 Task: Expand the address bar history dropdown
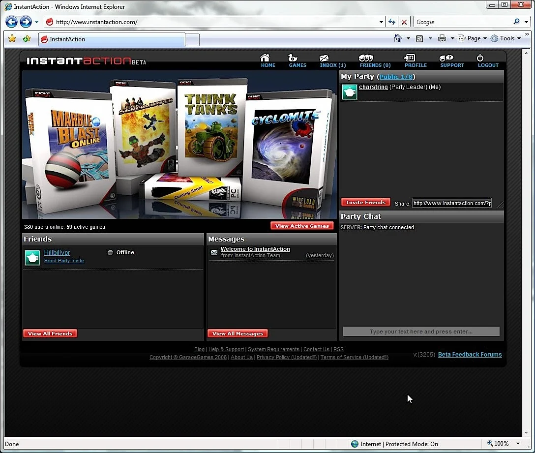coord(381,22)
